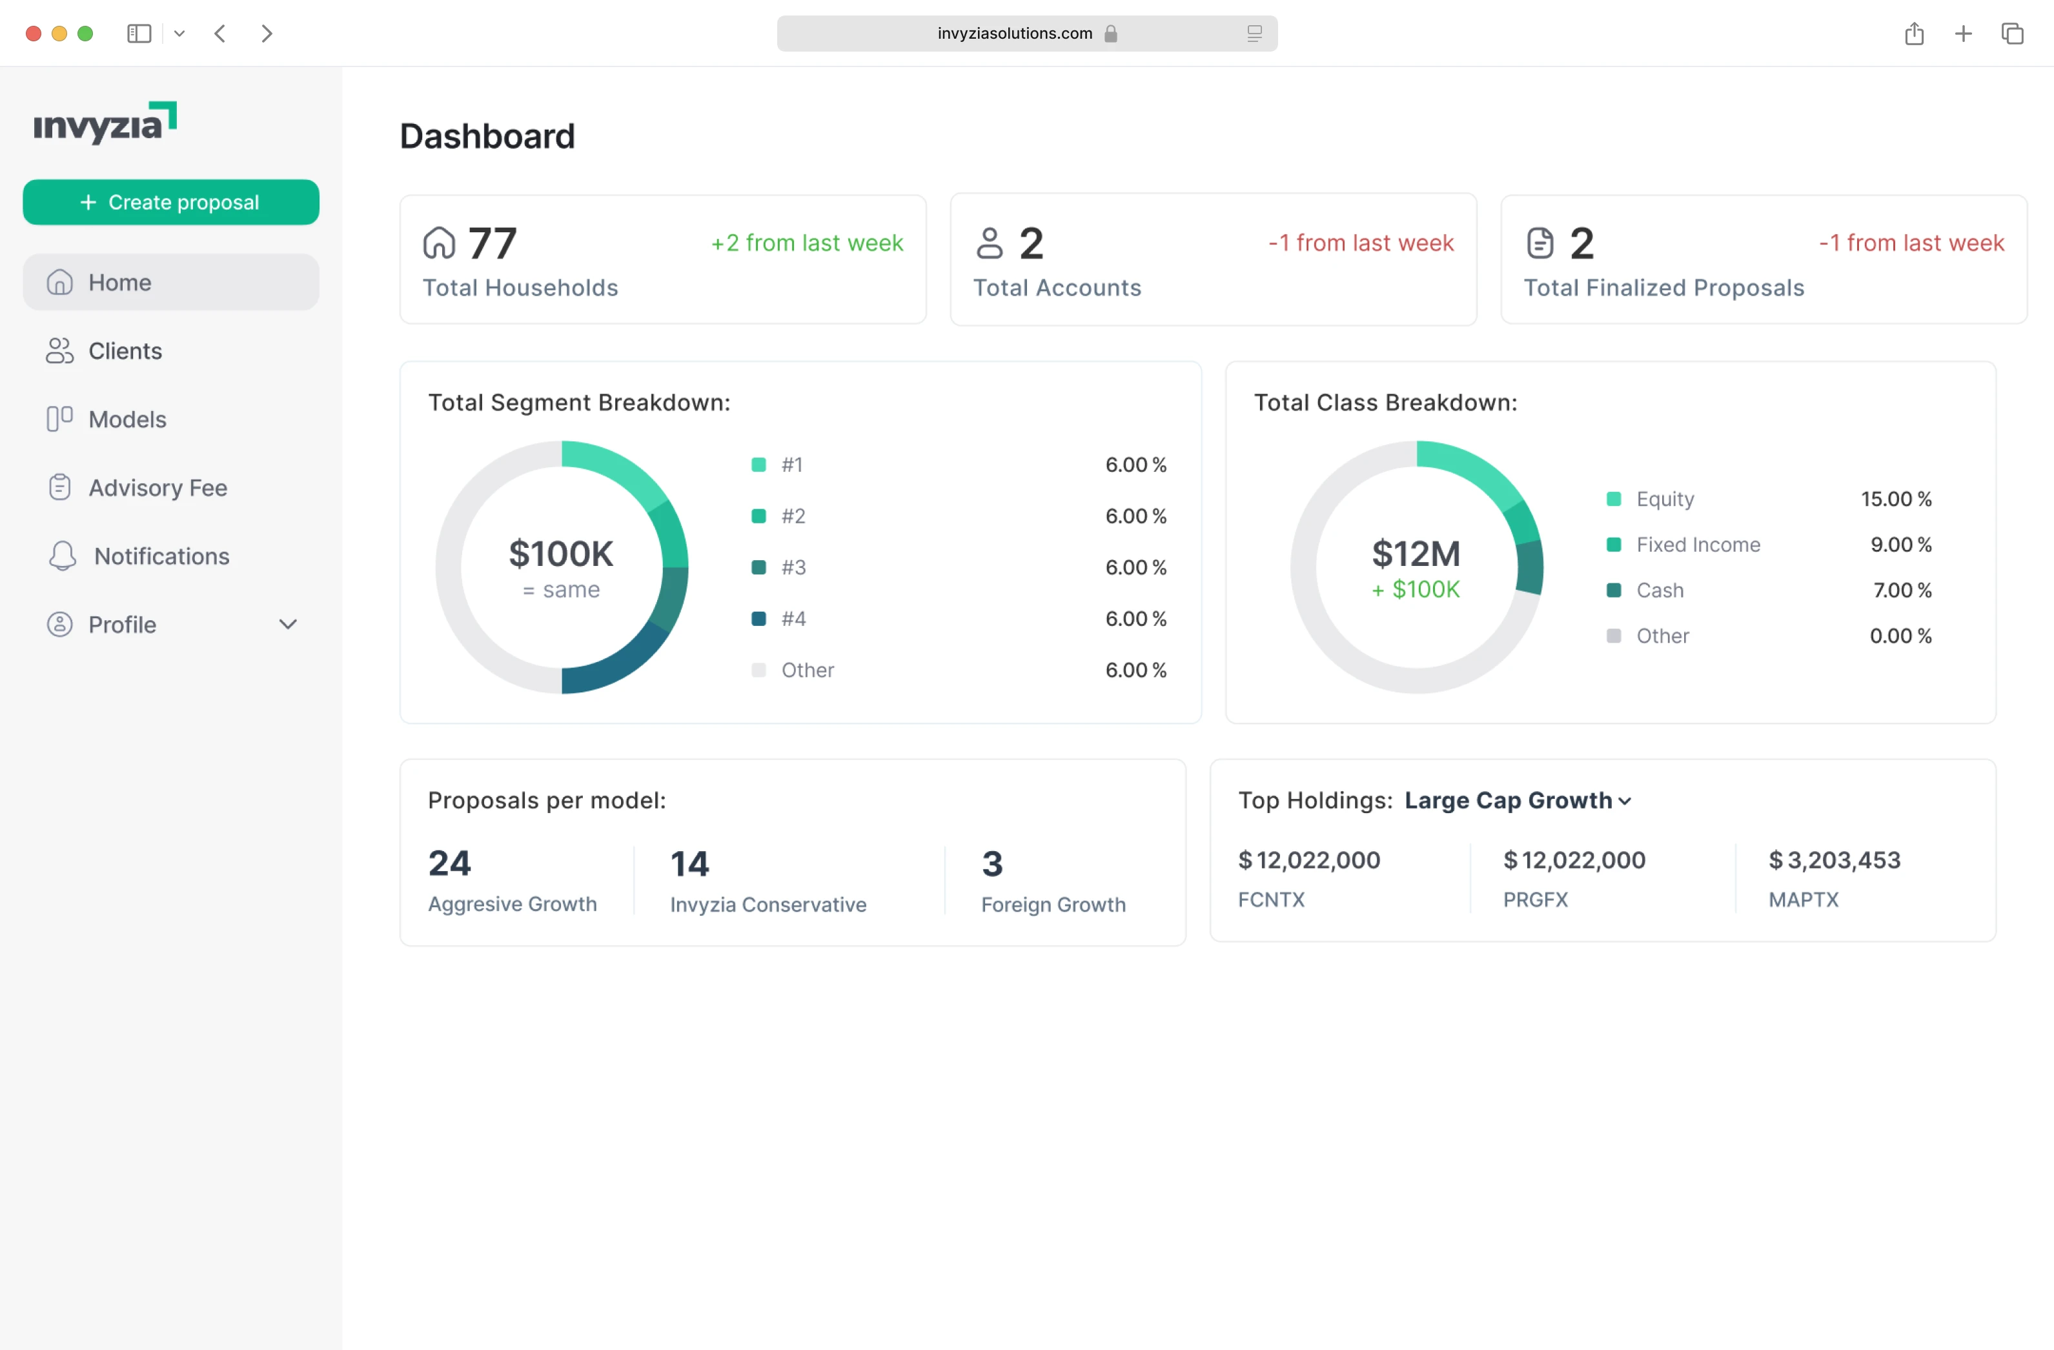Click the invyziasolutions.com address bar
The height and width of the screenshot is (1350, 2054).
click(x=1014, y=34)
